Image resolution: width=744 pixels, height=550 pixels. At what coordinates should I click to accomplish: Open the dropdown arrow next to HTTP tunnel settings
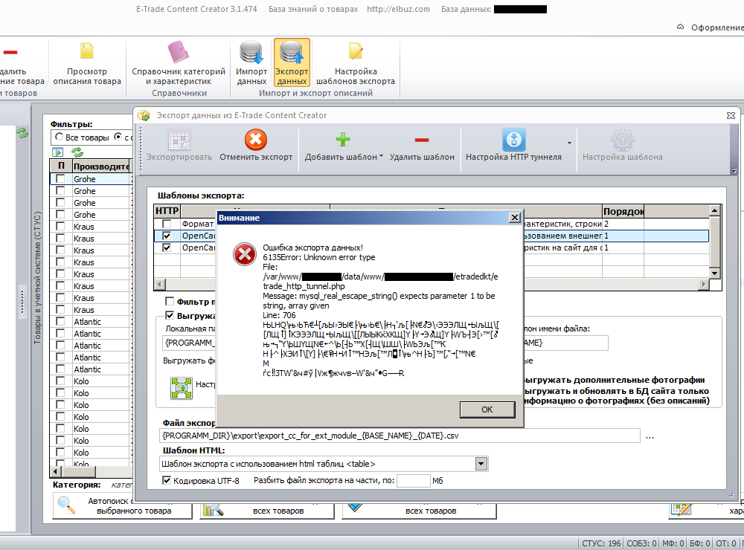click(x=569, y=143)
